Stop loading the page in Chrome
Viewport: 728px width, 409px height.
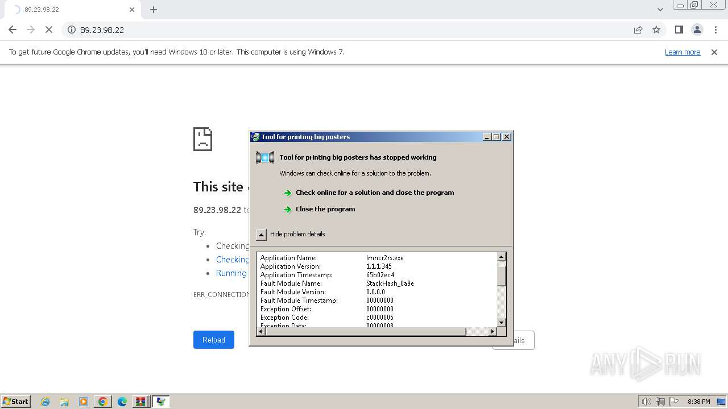(49, 30)
